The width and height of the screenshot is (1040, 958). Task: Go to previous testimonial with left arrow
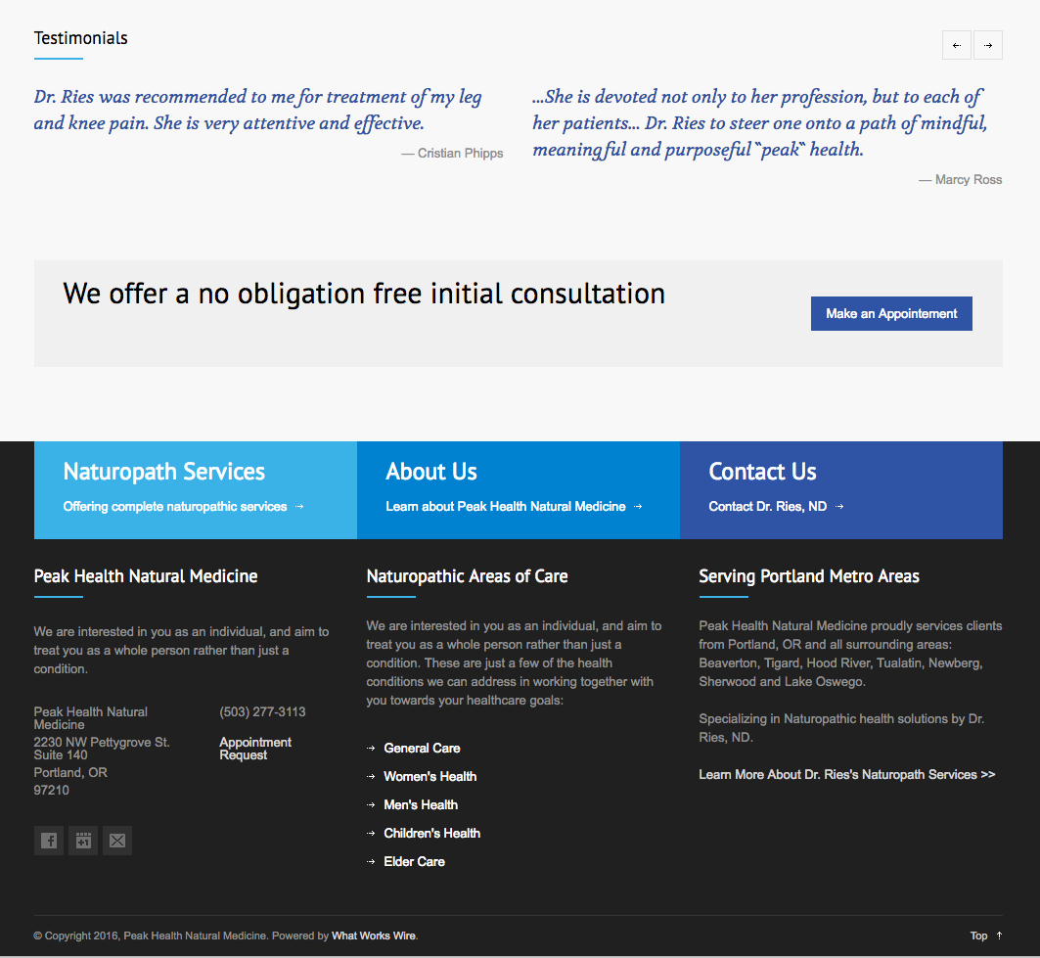tap(957, 45)
